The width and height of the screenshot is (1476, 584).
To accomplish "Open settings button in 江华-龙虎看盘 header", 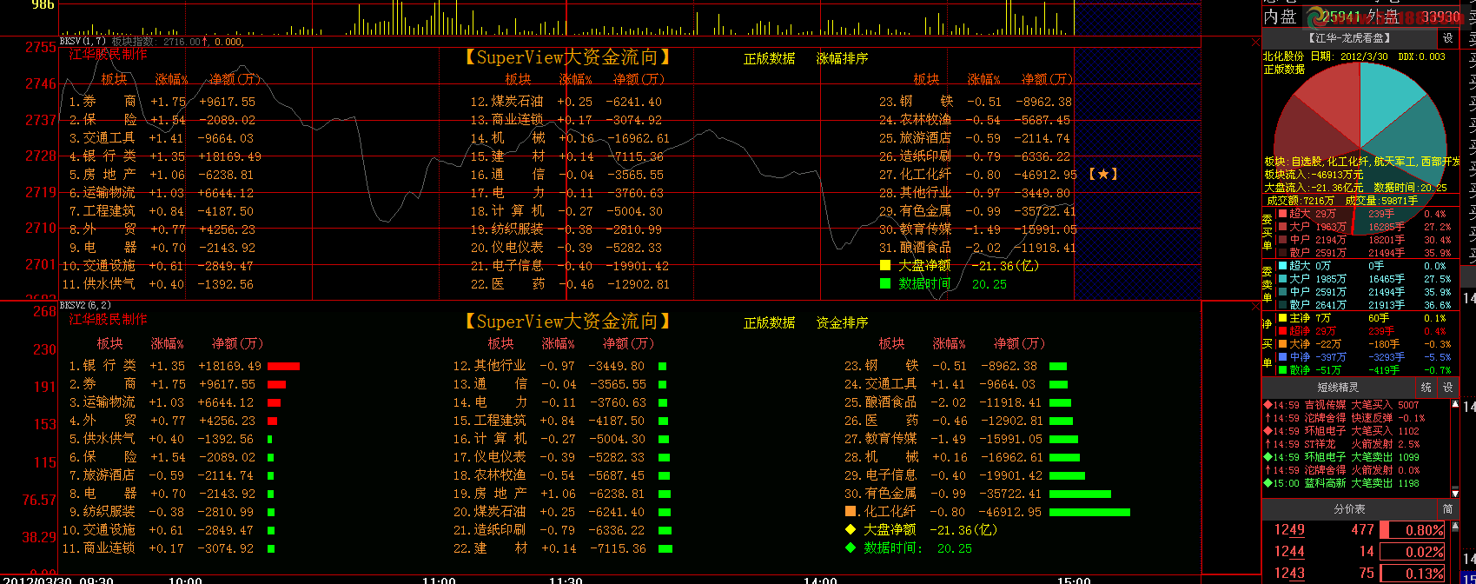I will [x=1448, y=38].
